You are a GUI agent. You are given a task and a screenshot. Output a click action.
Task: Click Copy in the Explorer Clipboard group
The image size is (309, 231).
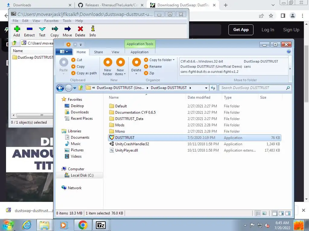tap(78, 66)
